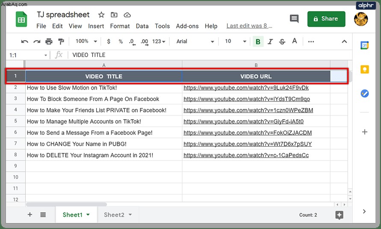Format as currency with dollar icon
This screenshot has height=229, width=381.
[109, 41]
